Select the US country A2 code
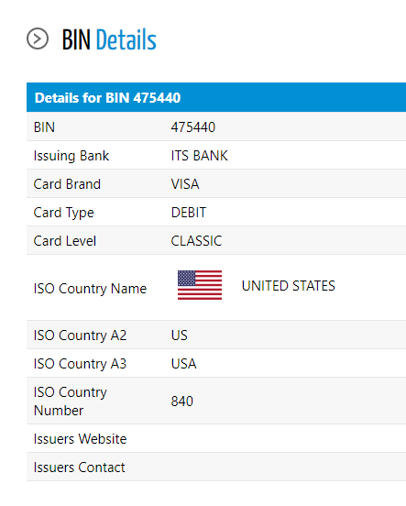Viewport: 406px width, 506px height. coord(179,335)
